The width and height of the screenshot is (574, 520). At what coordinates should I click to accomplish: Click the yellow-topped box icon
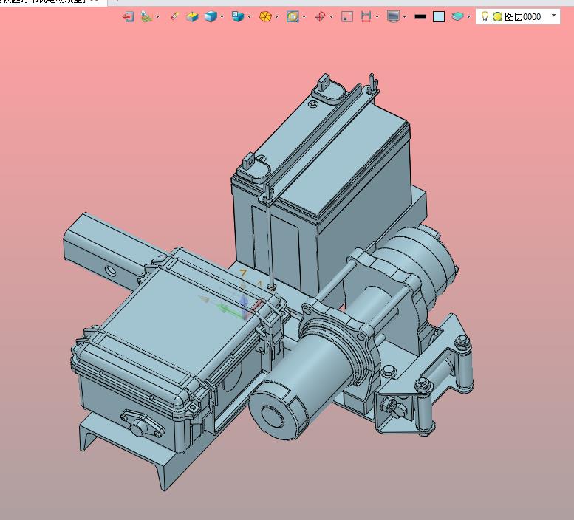pyautogui.click(x=192, y=16)
